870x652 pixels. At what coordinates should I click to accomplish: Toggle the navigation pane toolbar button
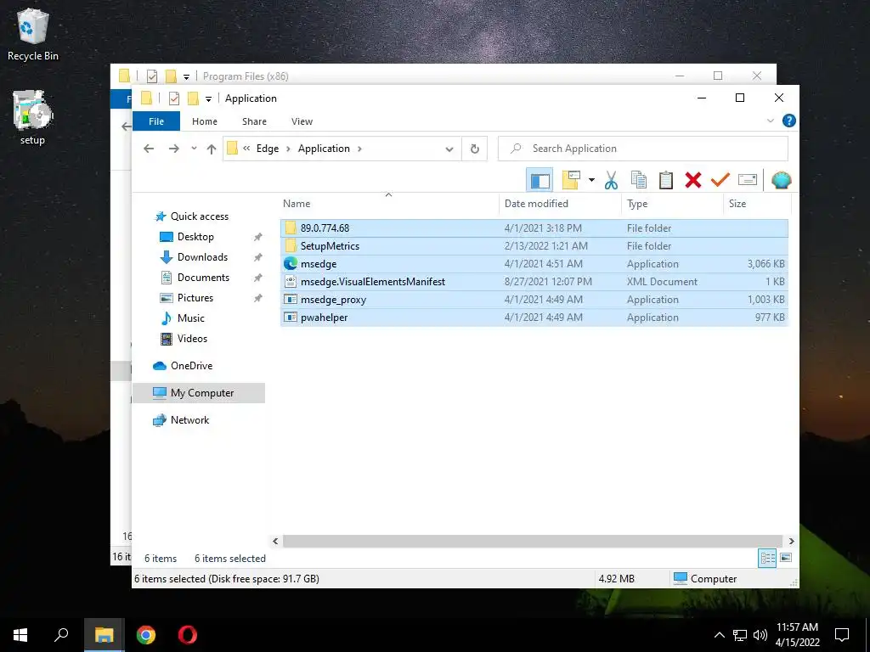pos(540,180)
